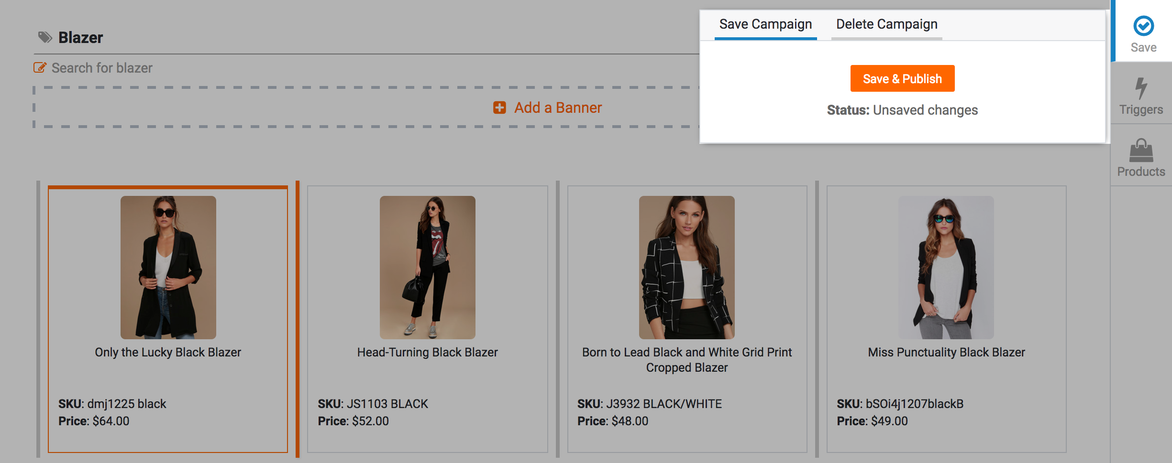Select Miss Punctuality Black Blazer image
This screenshot has width=1172, height=463.
pyautogui.click(x=946, y=267)
